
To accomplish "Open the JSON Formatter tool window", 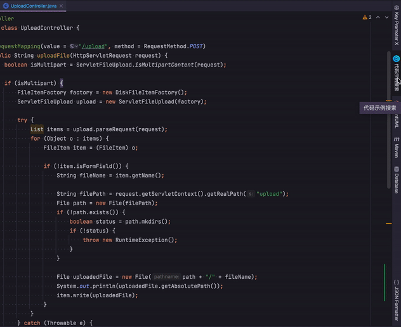I will tap(397, 300).
